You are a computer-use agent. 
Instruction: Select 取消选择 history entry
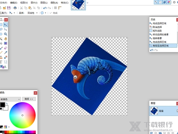pos(157,27)
